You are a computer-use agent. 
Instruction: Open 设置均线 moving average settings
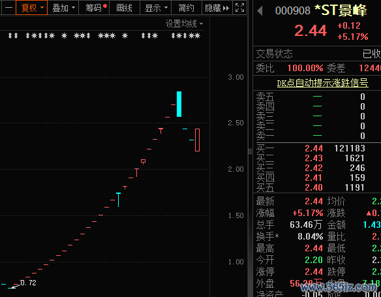[x=184, y=23]
